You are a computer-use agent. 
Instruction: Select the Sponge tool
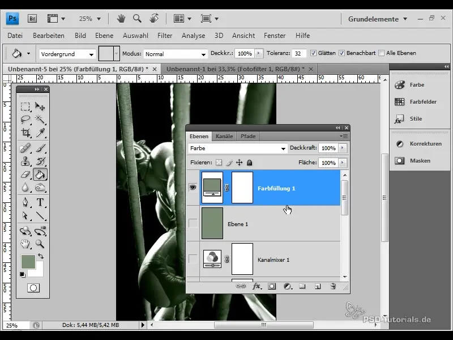coord(40,188)
